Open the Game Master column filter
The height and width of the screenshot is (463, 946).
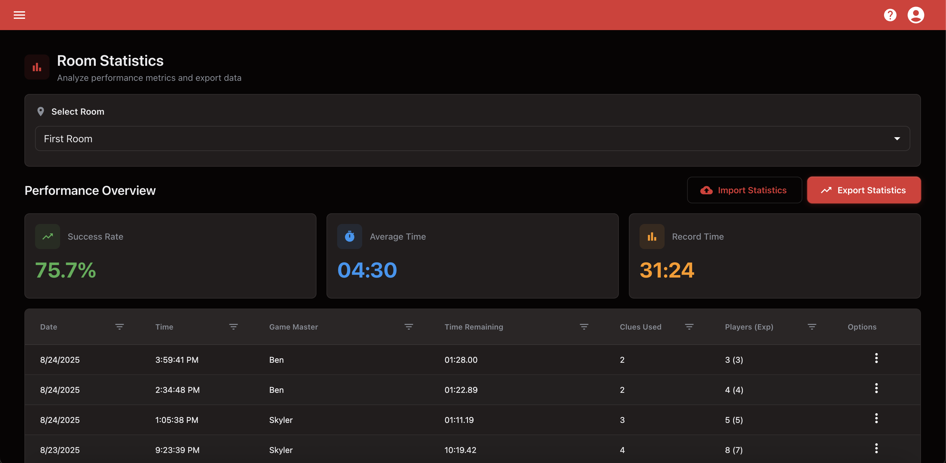(409, 327)
